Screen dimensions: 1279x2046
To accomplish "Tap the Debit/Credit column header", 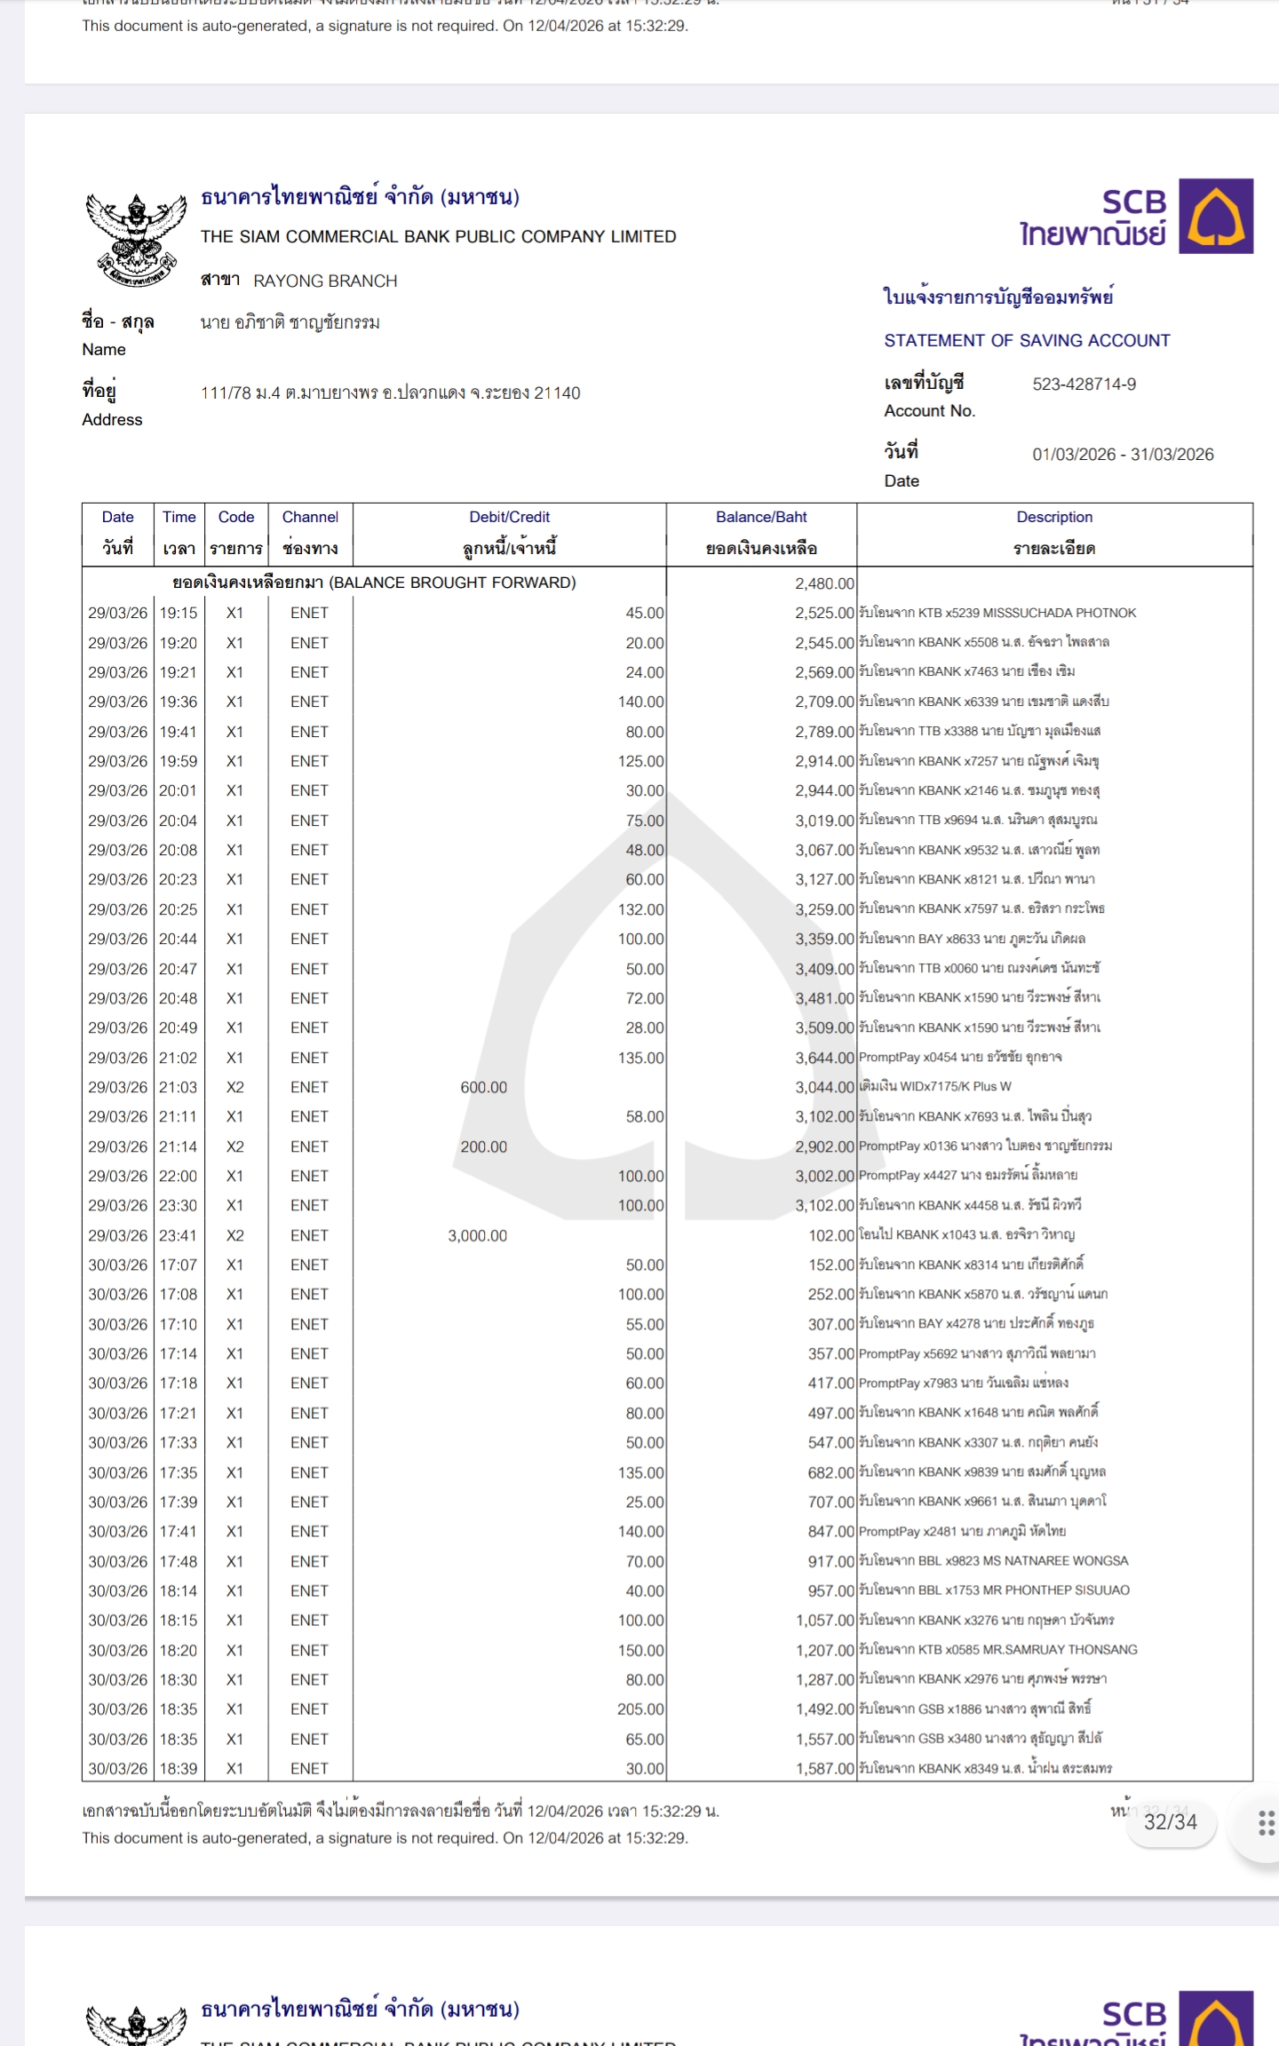I will pyautogui.click(x=509, y=533).
